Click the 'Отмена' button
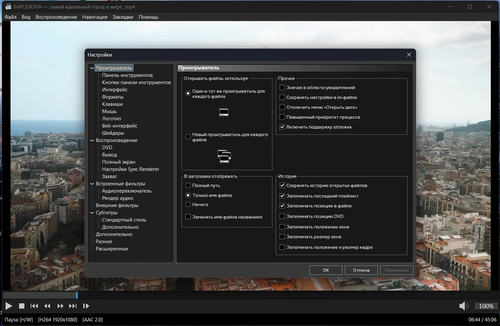The image size is (500, 326). (x=361, y=270)
